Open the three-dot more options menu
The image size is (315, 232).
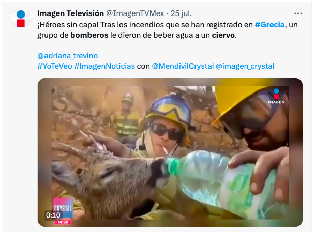[298, 13]
